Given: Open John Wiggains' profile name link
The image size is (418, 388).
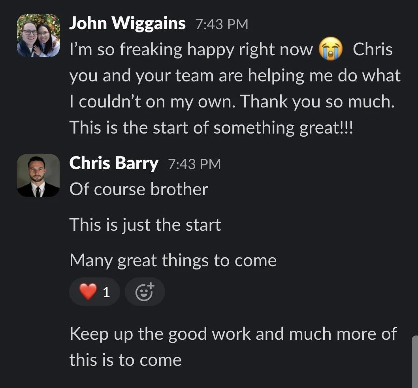Looking at the screenshot, I should 127,23.
